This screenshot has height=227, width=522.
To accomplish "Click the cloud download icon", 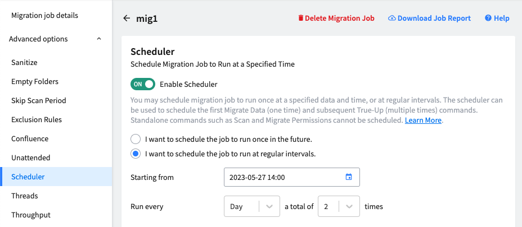I will point(392,18).
